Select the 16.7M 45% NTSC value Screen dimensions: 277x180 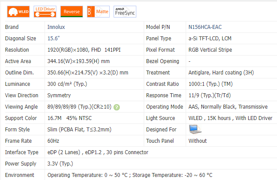tap(69, 118)
